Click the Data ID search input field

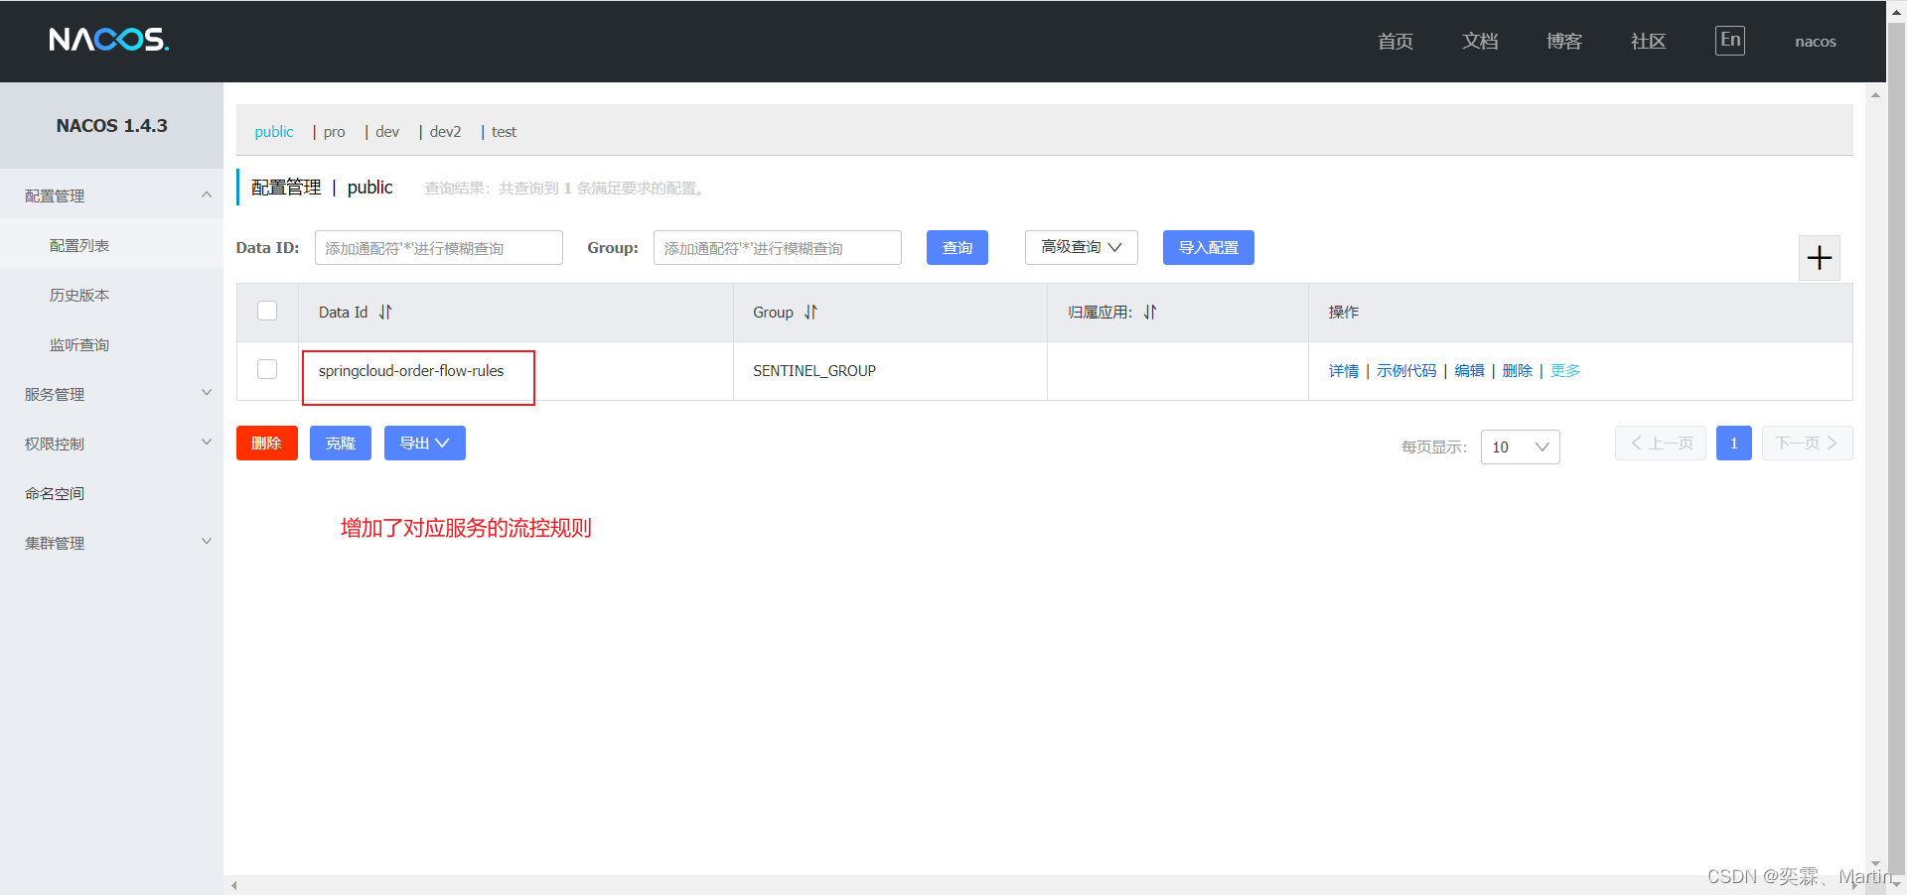pyautogui.click(x=438, y=248)
